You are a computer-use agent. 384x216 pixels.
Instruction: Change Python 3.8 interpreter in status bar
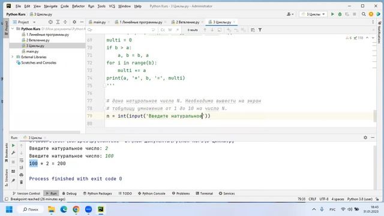pos(360,199)
